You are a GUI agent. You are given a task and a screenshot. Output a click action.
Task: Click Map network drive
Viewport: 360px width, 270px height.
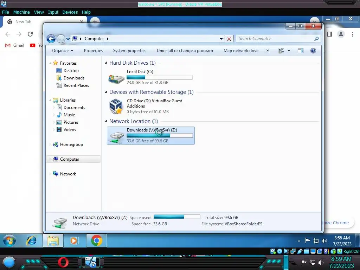point(241,51)
